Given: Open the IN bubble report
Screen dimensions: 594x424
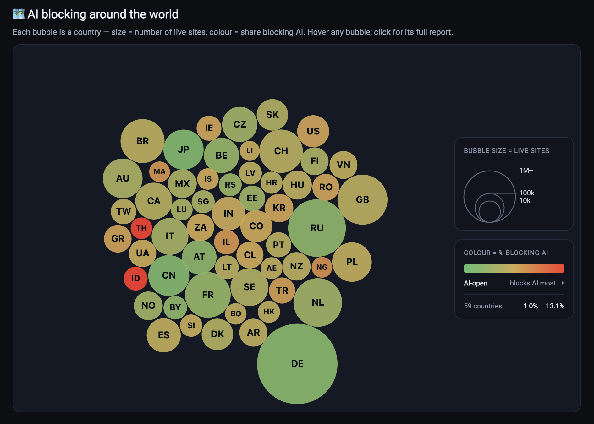Looking at the screenshot, I should coord(228,214).
